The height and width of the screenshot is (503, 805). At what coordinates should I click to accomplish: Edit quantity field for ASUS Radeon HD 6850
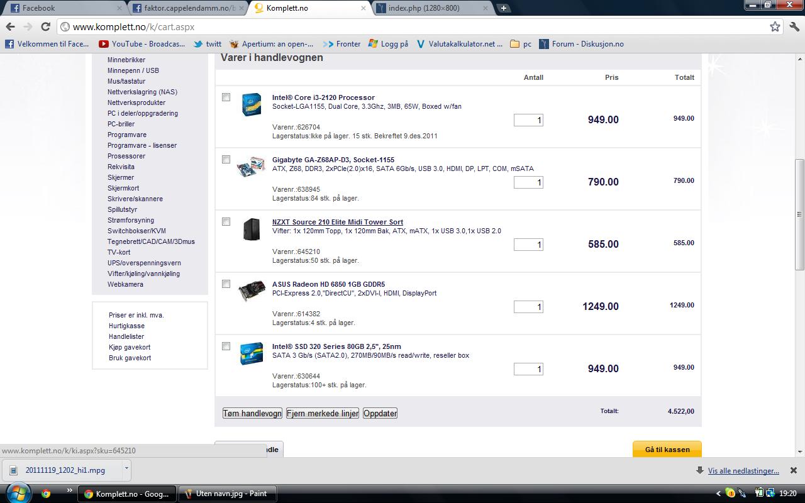pos(528,307)
